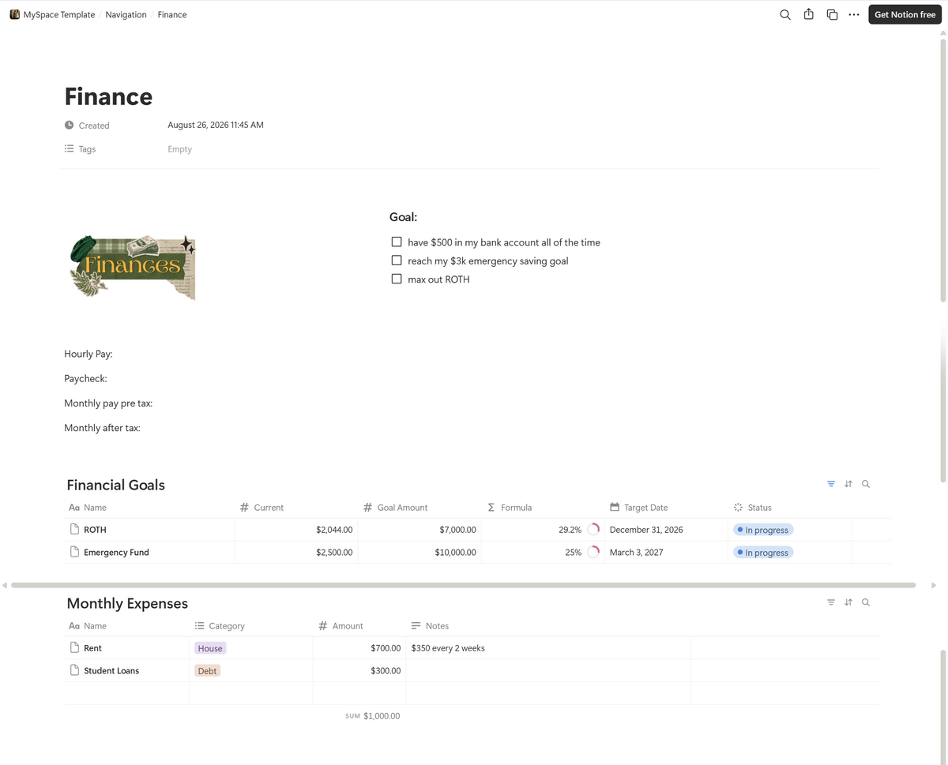
Task: Click the hash icon in Amount header
Action: pos(322,625)
